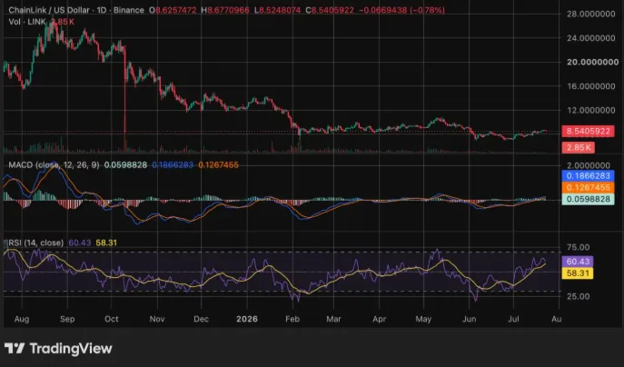Click the histogram value tag 0.0598828
Image resolution: width=624 pixels, height=367 pixels.
[588, 199]
